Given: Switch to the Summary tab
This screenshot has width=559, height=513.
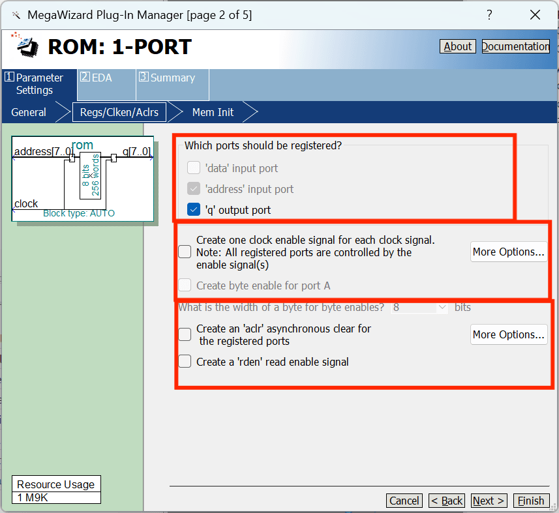Looking at the screenshot, I should click(x=173, y=85).
